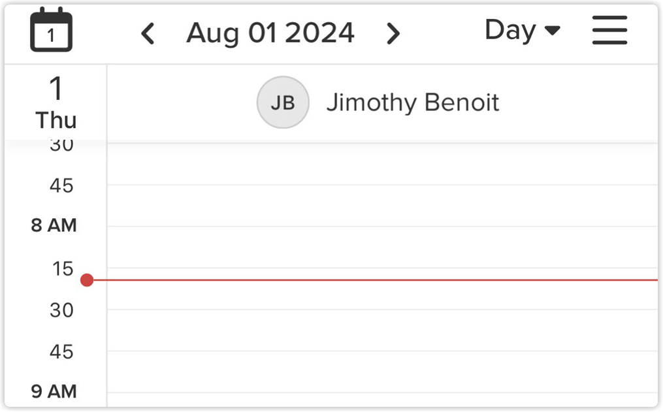The image size is (663, 412).
Task: Select the 8:30 appointment slot
Action: (382, 330)
